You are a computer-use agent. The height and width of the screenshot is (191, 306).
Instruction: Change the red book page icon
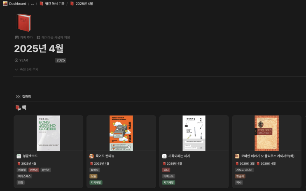tap(23, 22)
